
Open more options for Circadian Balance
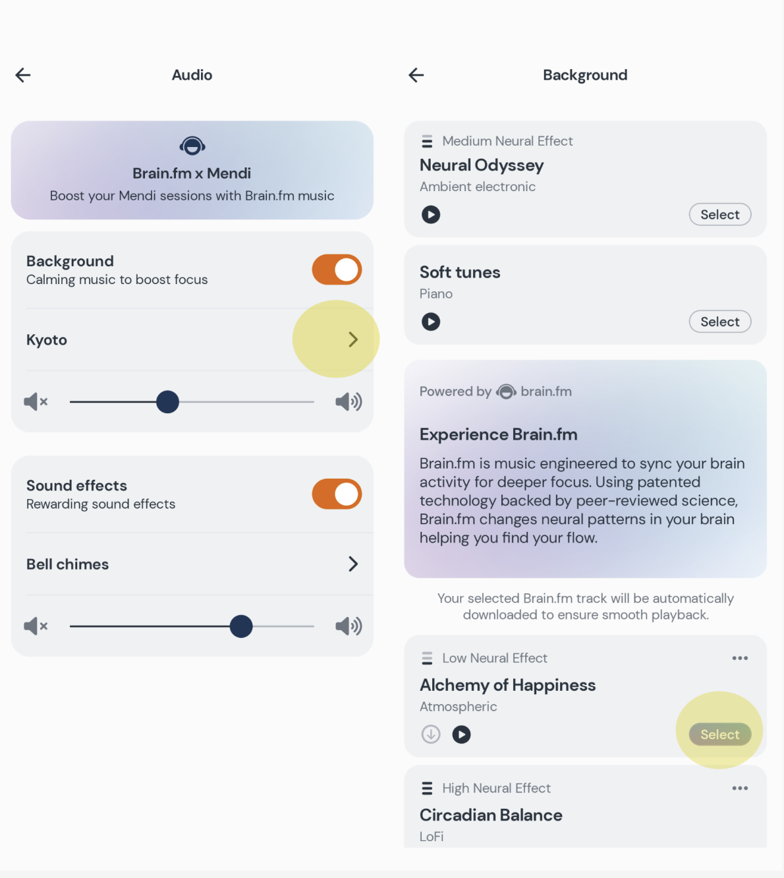point(740,788)
